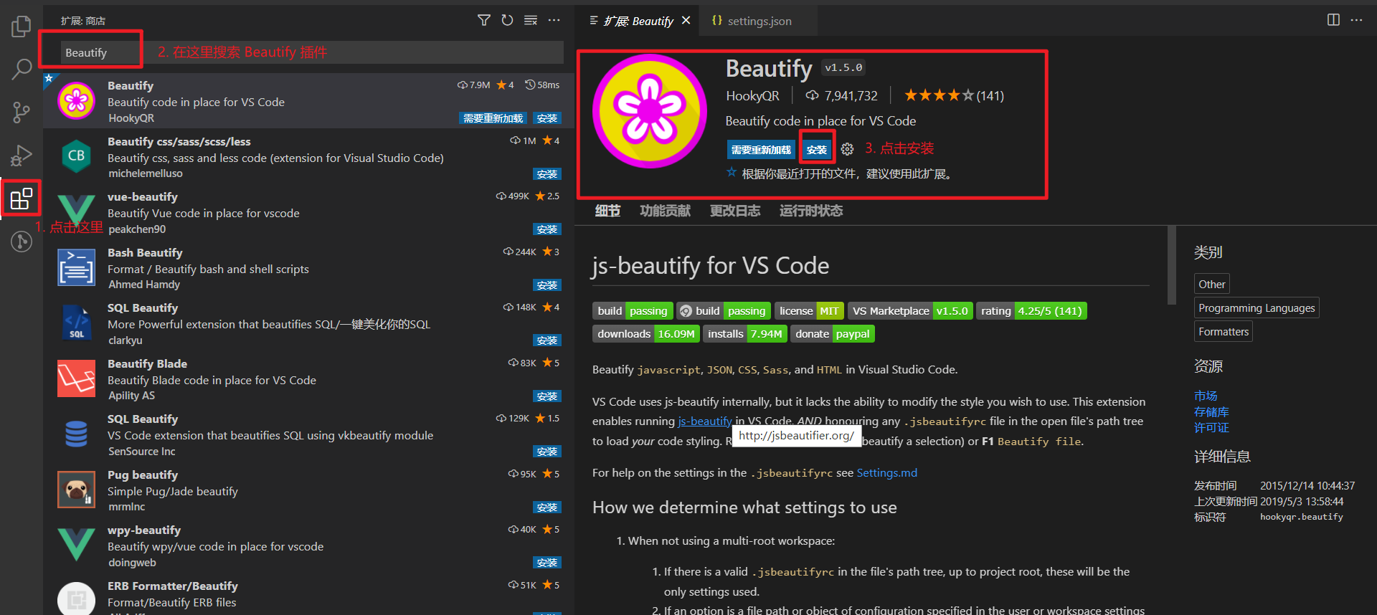1377x615 pixels.
Task: Click the Pug beautify dog icon
Action: (77, 490)
